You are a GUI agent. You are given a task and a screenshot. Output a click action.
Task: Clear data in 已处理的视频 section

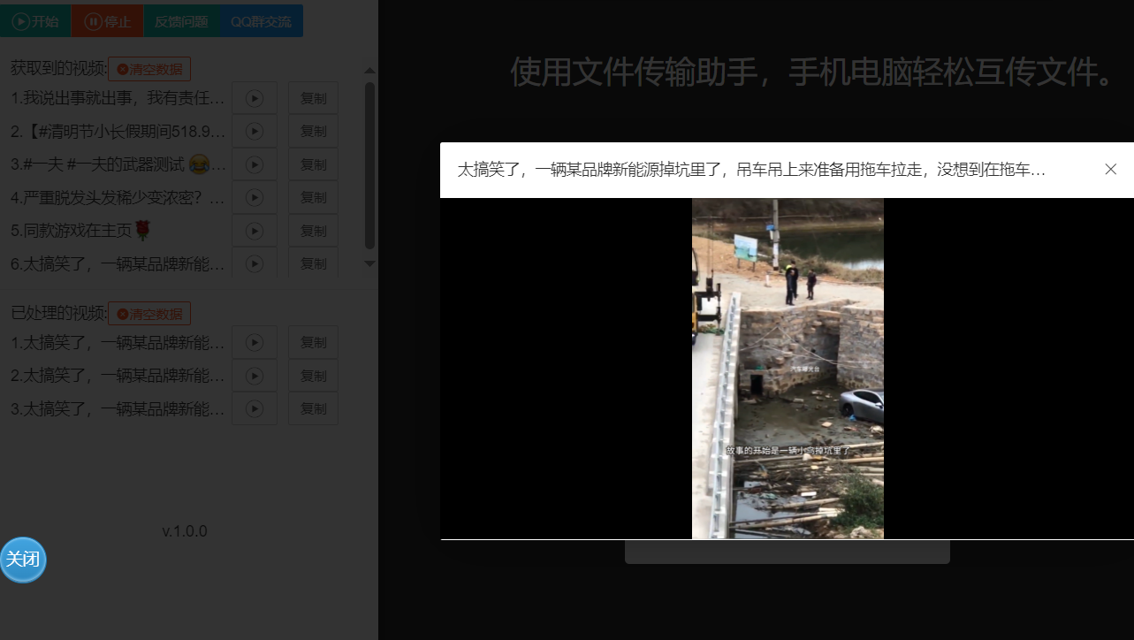pyautogui.click(x=149, y=314)
